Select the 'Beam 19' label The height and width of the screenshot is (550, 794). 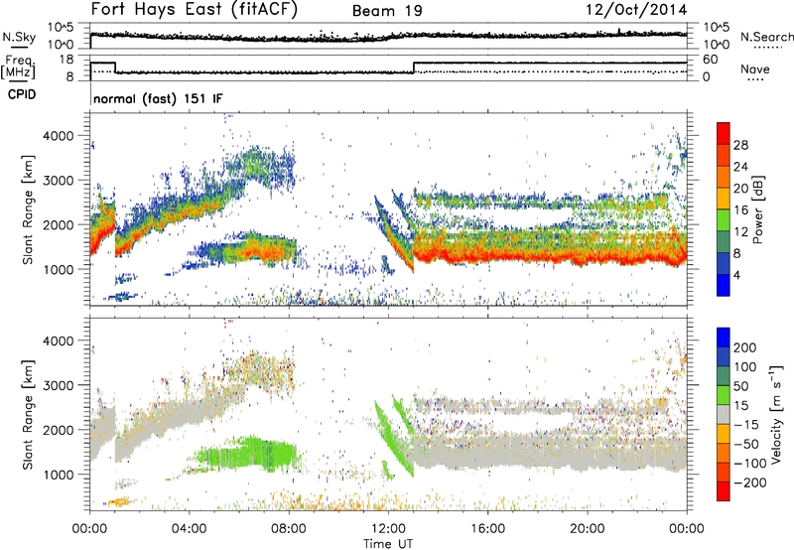387,11
